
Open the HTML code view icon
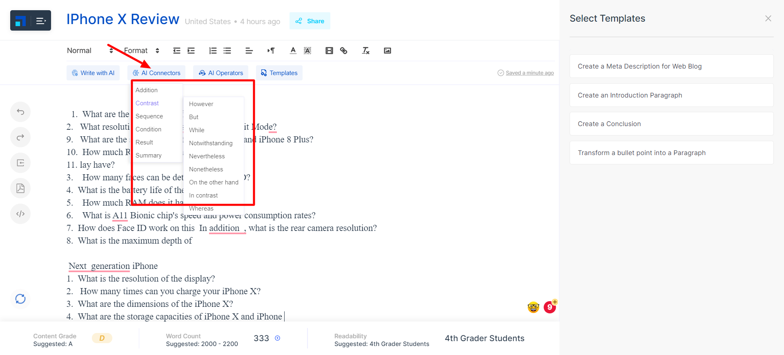click(20, 214)
